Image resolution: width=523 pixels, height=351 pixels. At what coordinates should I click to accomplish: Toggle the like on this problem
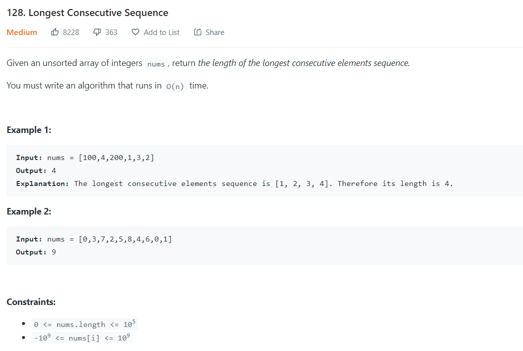pyautogui.click(x=55, y=31)
